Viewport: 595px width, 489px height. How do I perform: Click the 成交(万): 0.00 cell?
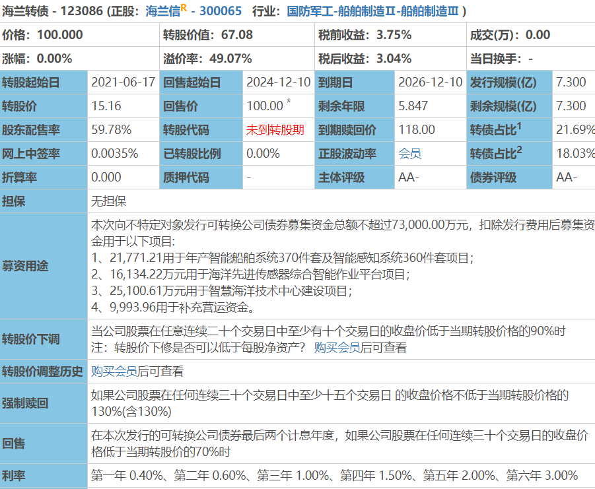[x=531, y=35]
